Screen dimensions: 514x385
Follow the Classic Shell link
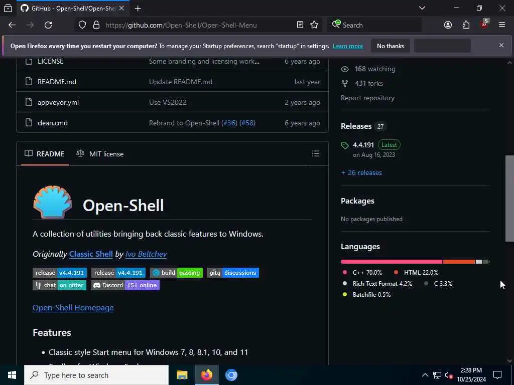[x=91, y=254]
